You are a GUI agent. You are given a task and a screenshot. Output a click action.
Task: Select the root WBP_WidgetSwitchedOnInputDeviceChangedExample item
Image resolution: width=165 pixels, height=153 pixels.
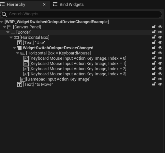coord(57,22)
